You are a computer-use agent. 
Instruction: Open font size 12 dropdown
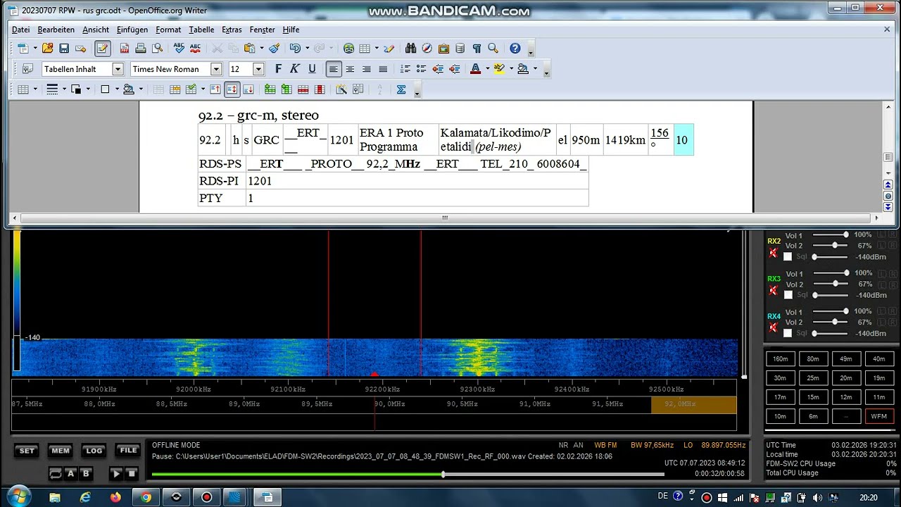click(258, 69)
